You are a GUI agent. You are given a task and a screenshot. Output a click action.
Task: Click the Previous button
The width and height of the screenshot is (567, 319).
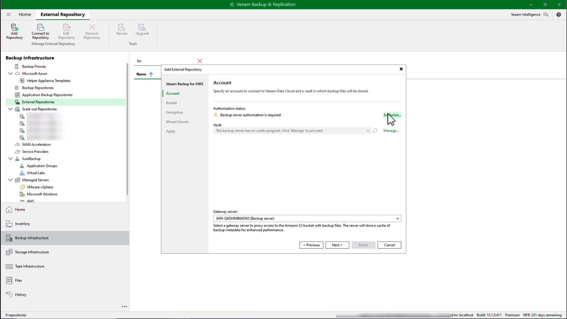point(311,245)
